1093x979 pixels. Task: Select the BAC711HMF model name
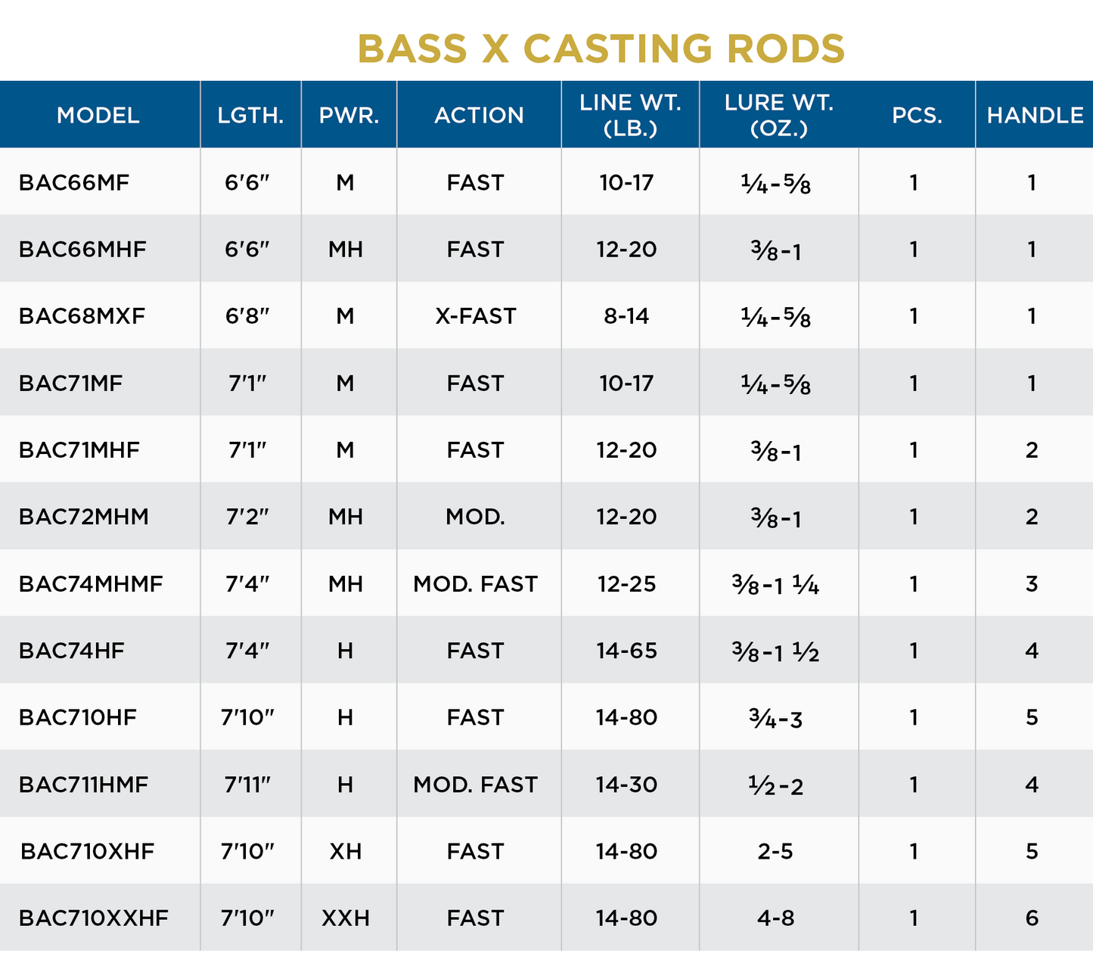pyautogui.click(x=83, y=785)
